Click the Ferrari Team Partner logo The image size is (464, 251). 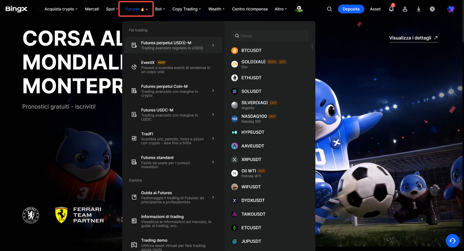pos(79,215)
